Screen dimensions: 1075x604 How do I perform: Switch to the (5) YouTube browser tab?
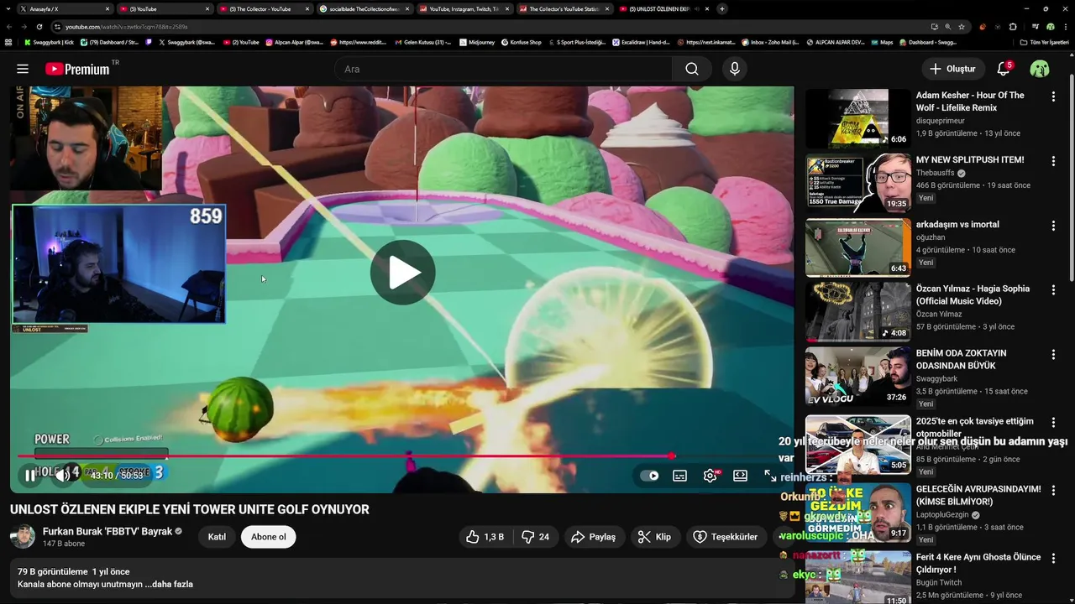point(165,8)
